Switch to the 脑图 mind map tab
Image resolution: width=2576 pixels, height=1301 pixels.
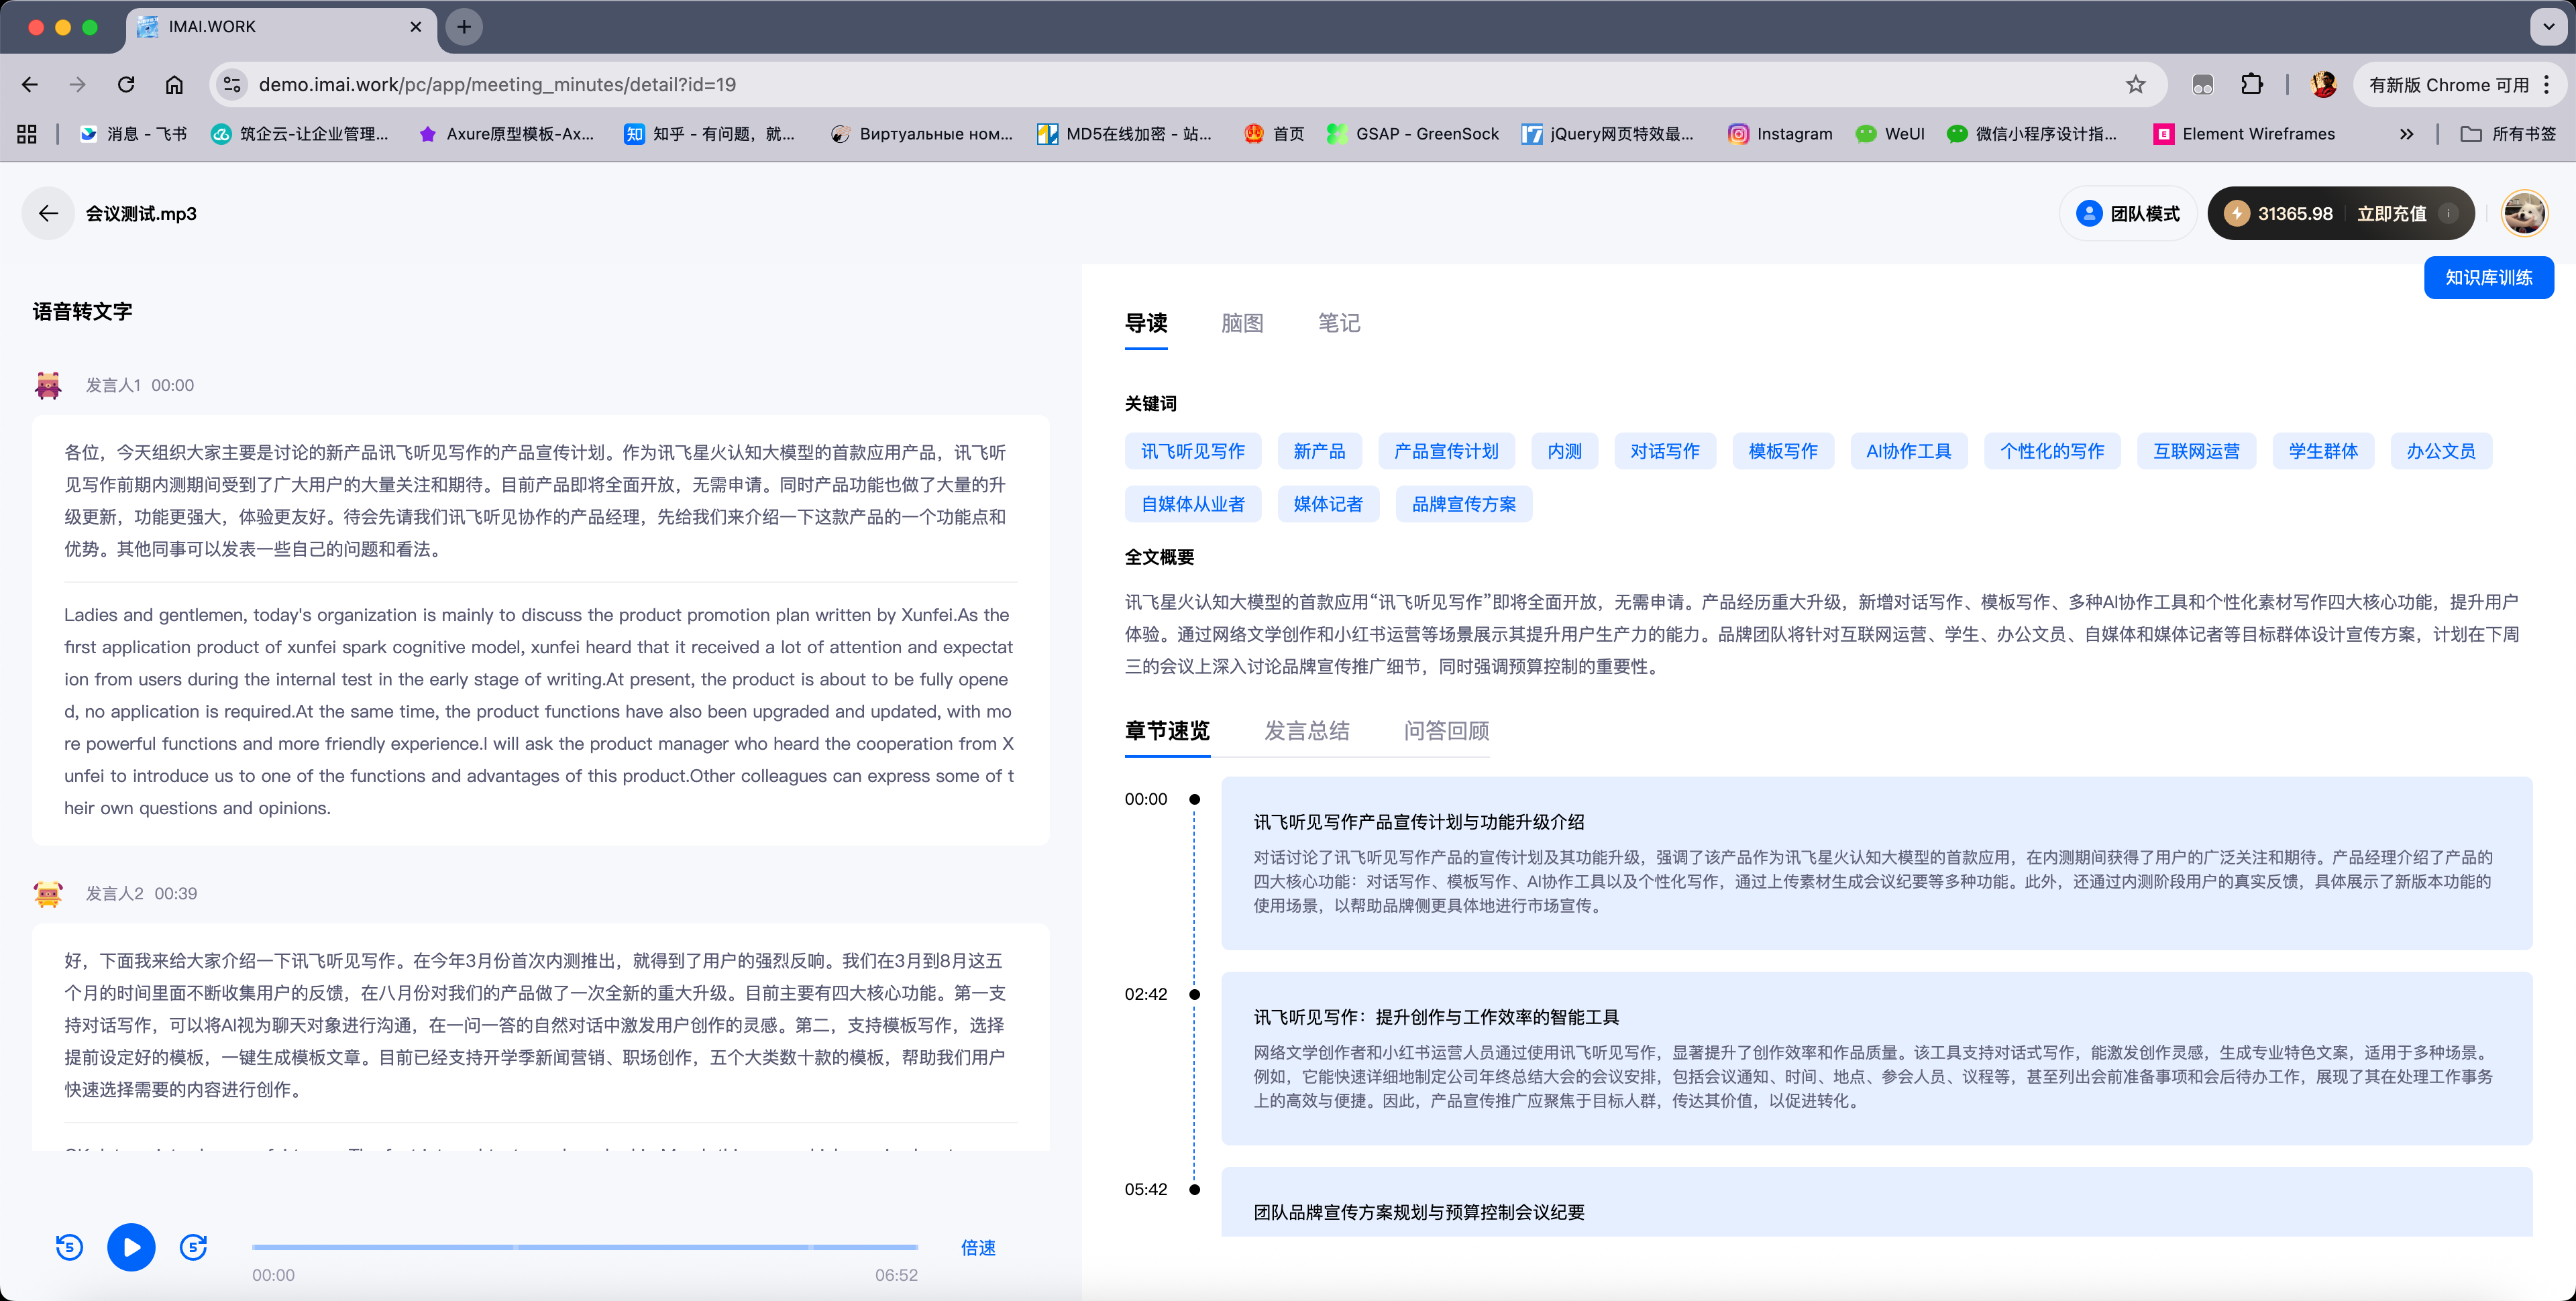1241,322
